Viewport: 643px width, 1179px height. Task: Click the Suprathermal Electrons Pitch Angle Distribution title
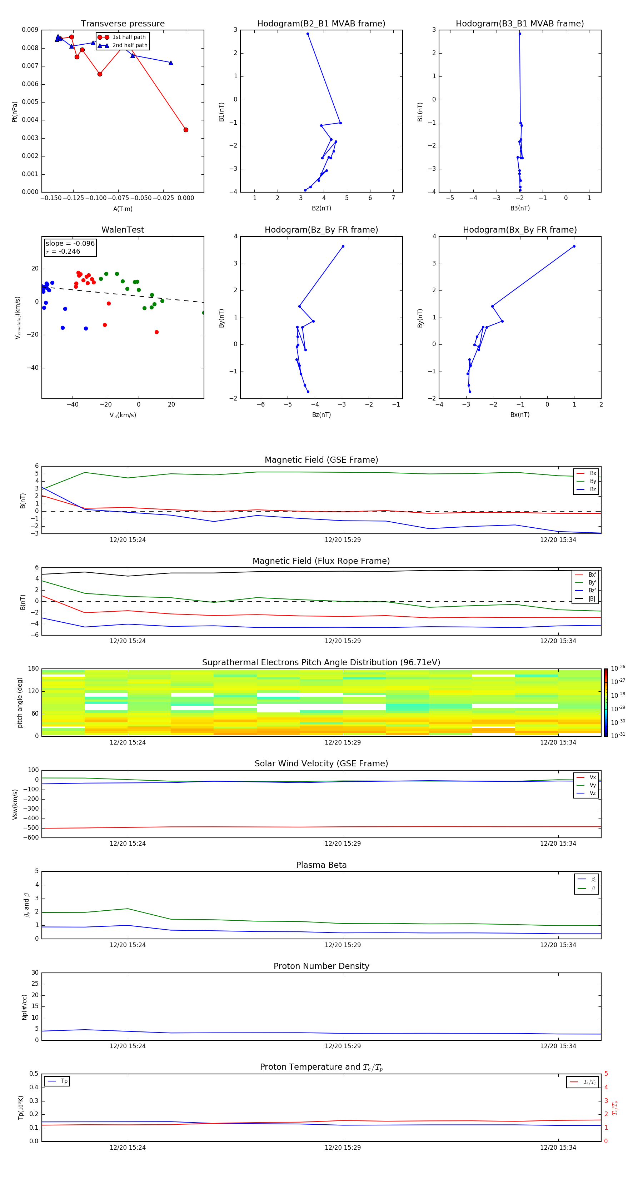(x=321, y=663)
